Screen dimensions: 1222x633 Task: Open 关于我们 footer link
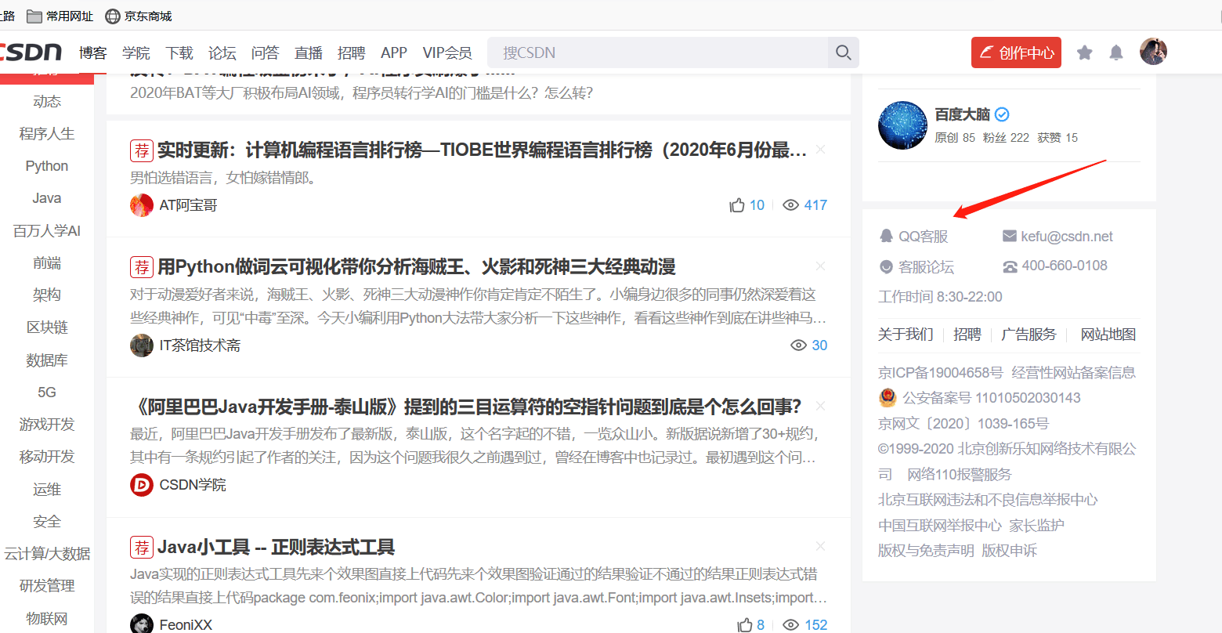pyautogui.click(x=906, y=335)
